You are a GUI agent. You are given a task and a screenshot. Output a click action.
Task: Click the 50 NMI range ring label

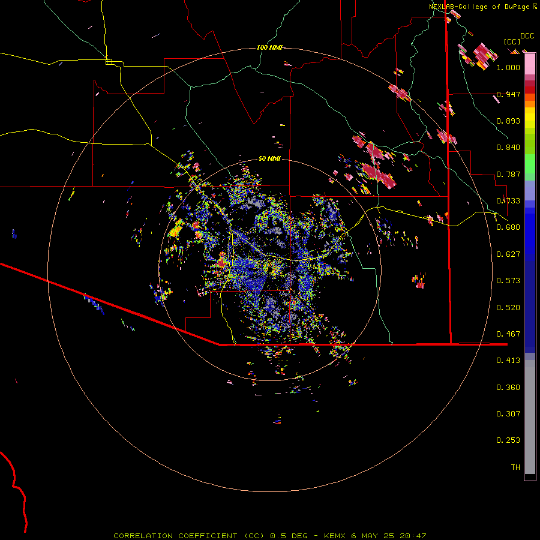269,158
